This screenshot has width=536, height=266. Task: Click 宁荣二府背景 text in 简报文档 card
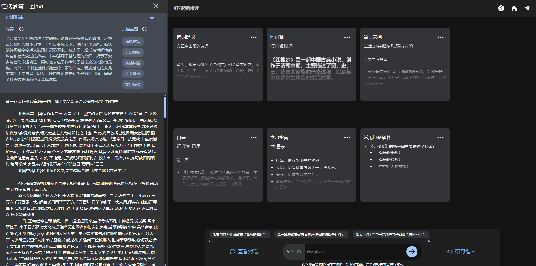[x=376, y=60]
